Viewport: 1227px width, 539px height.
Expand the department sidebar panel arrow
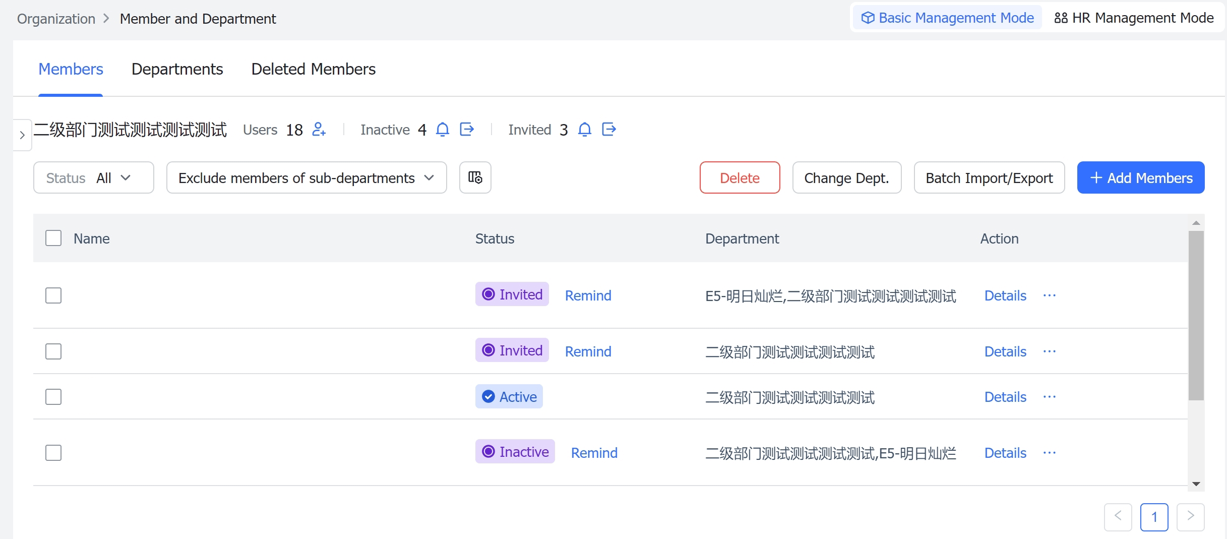tap(22, 135)
